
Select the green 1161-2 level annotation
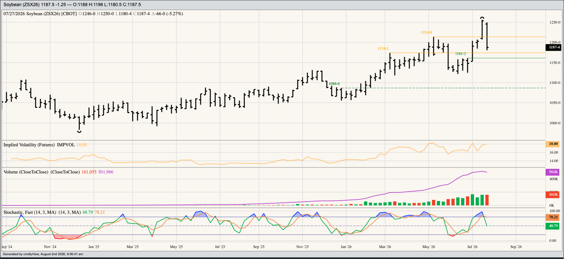tap(460, 54)
